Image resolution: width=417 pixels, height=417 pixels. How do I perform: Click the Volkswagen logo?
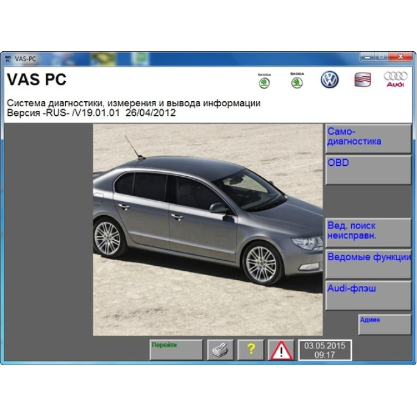click(x=329, y=79)
